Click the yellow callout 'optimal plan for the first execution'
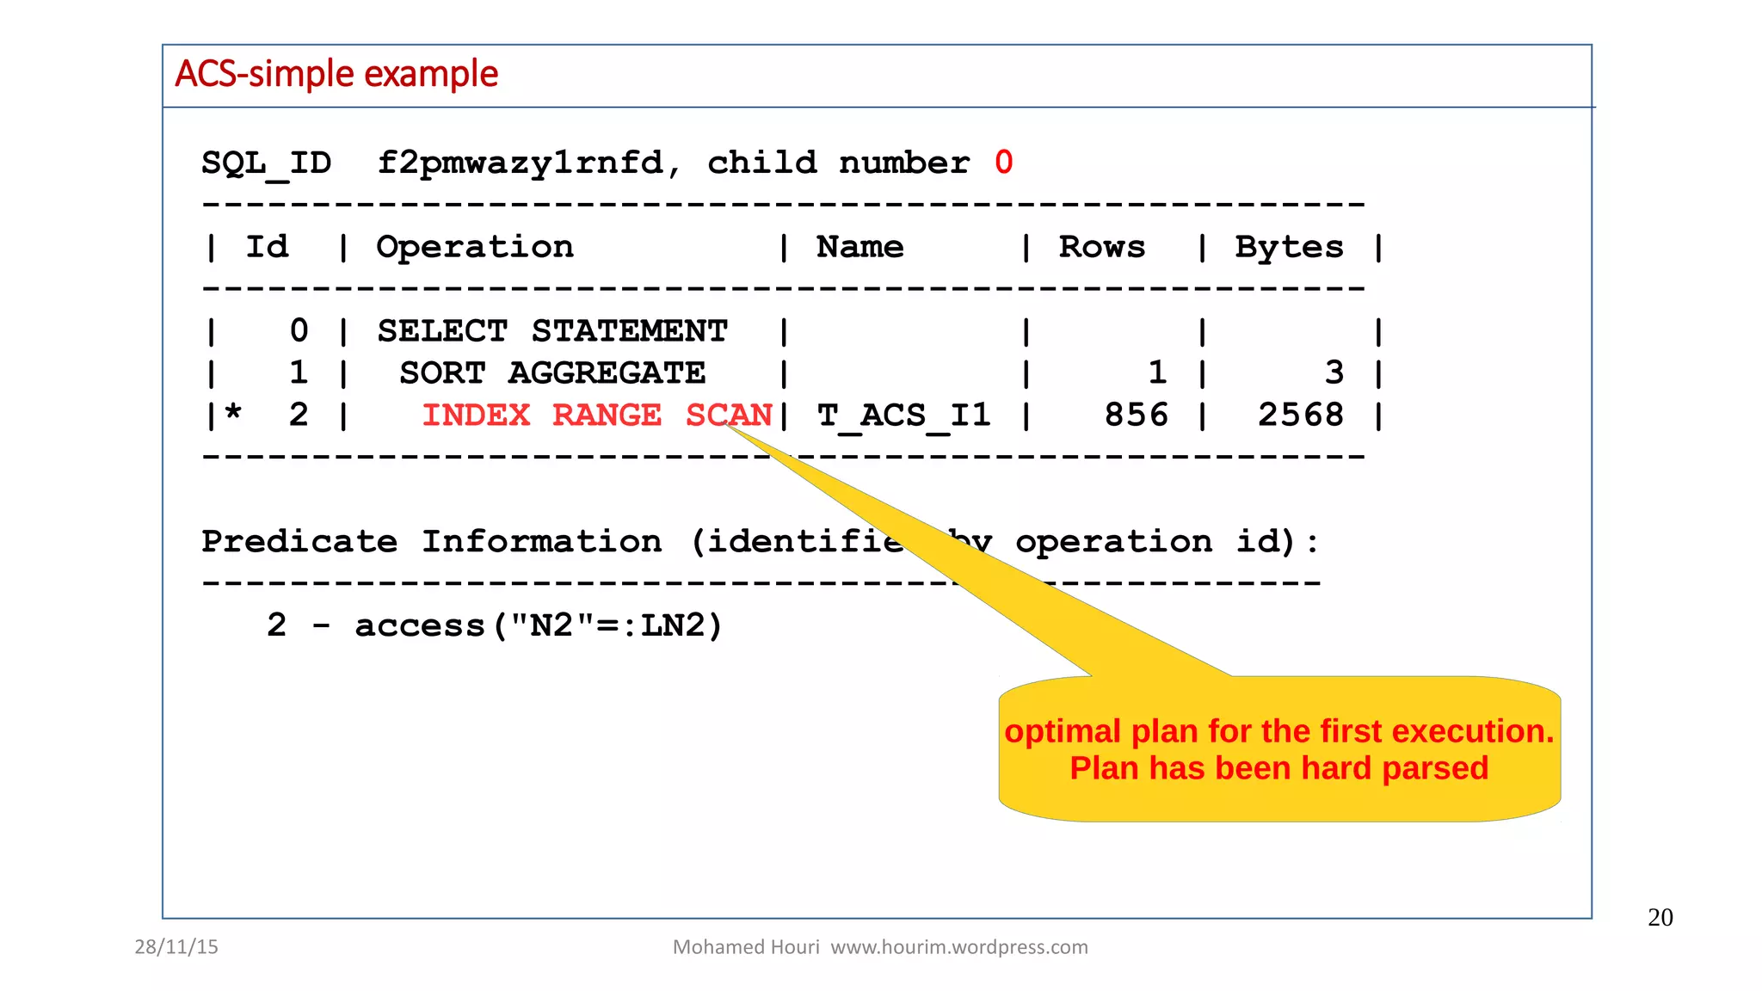 coord(1279,731)
